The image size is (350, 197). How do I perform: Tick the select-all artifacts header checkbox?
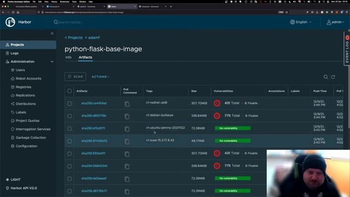coord(69,91)
